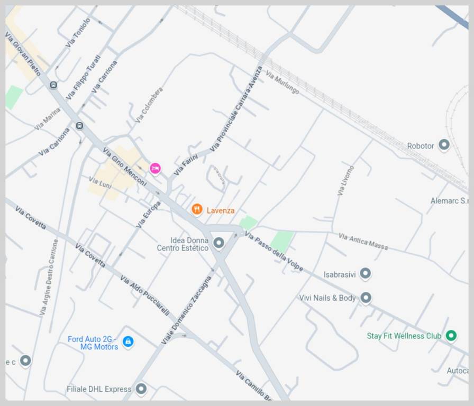This screenshot has width=474, height=406.
Task: Open the Filiale DHL Express marker
Action: [141, 389]
